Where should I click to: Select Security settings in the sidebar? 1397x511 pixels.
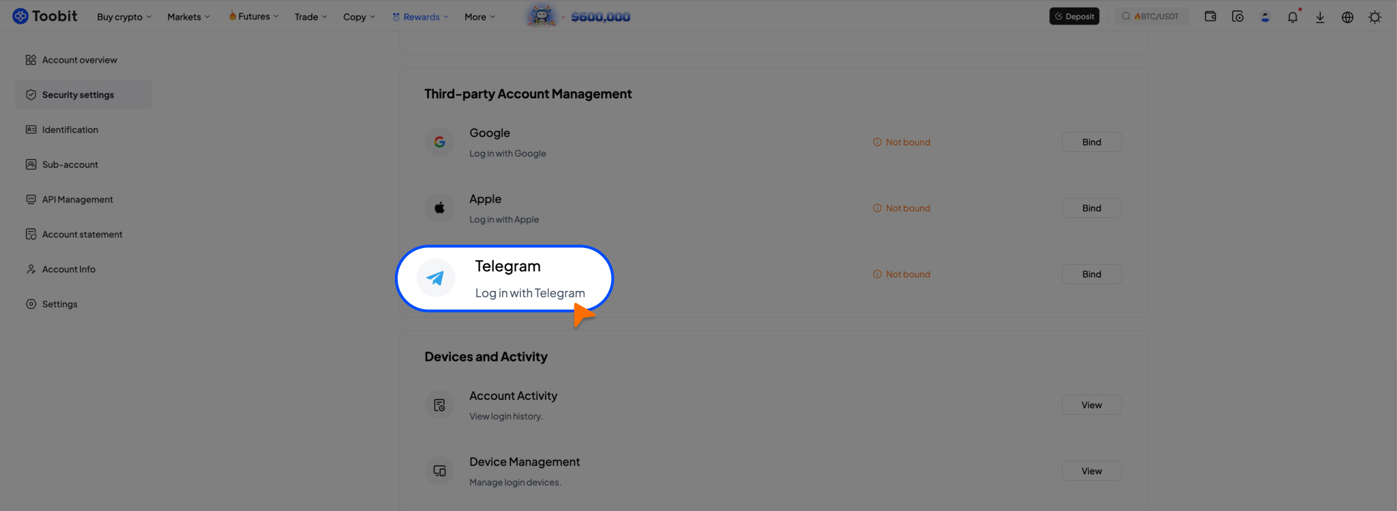[x=83, y=95]
